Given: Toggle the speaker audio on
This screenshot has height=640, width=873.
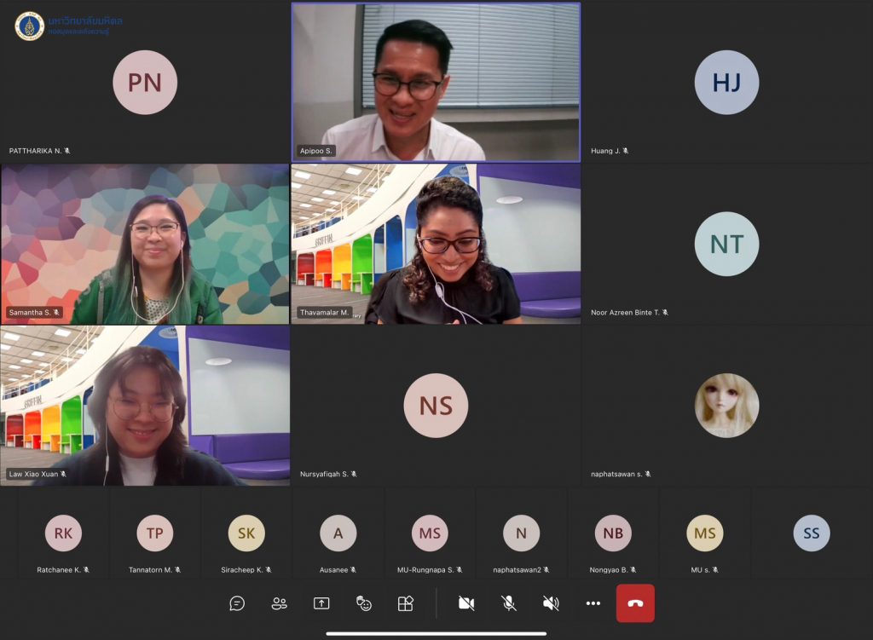Looking at the screenshot, I should [551, 603].
